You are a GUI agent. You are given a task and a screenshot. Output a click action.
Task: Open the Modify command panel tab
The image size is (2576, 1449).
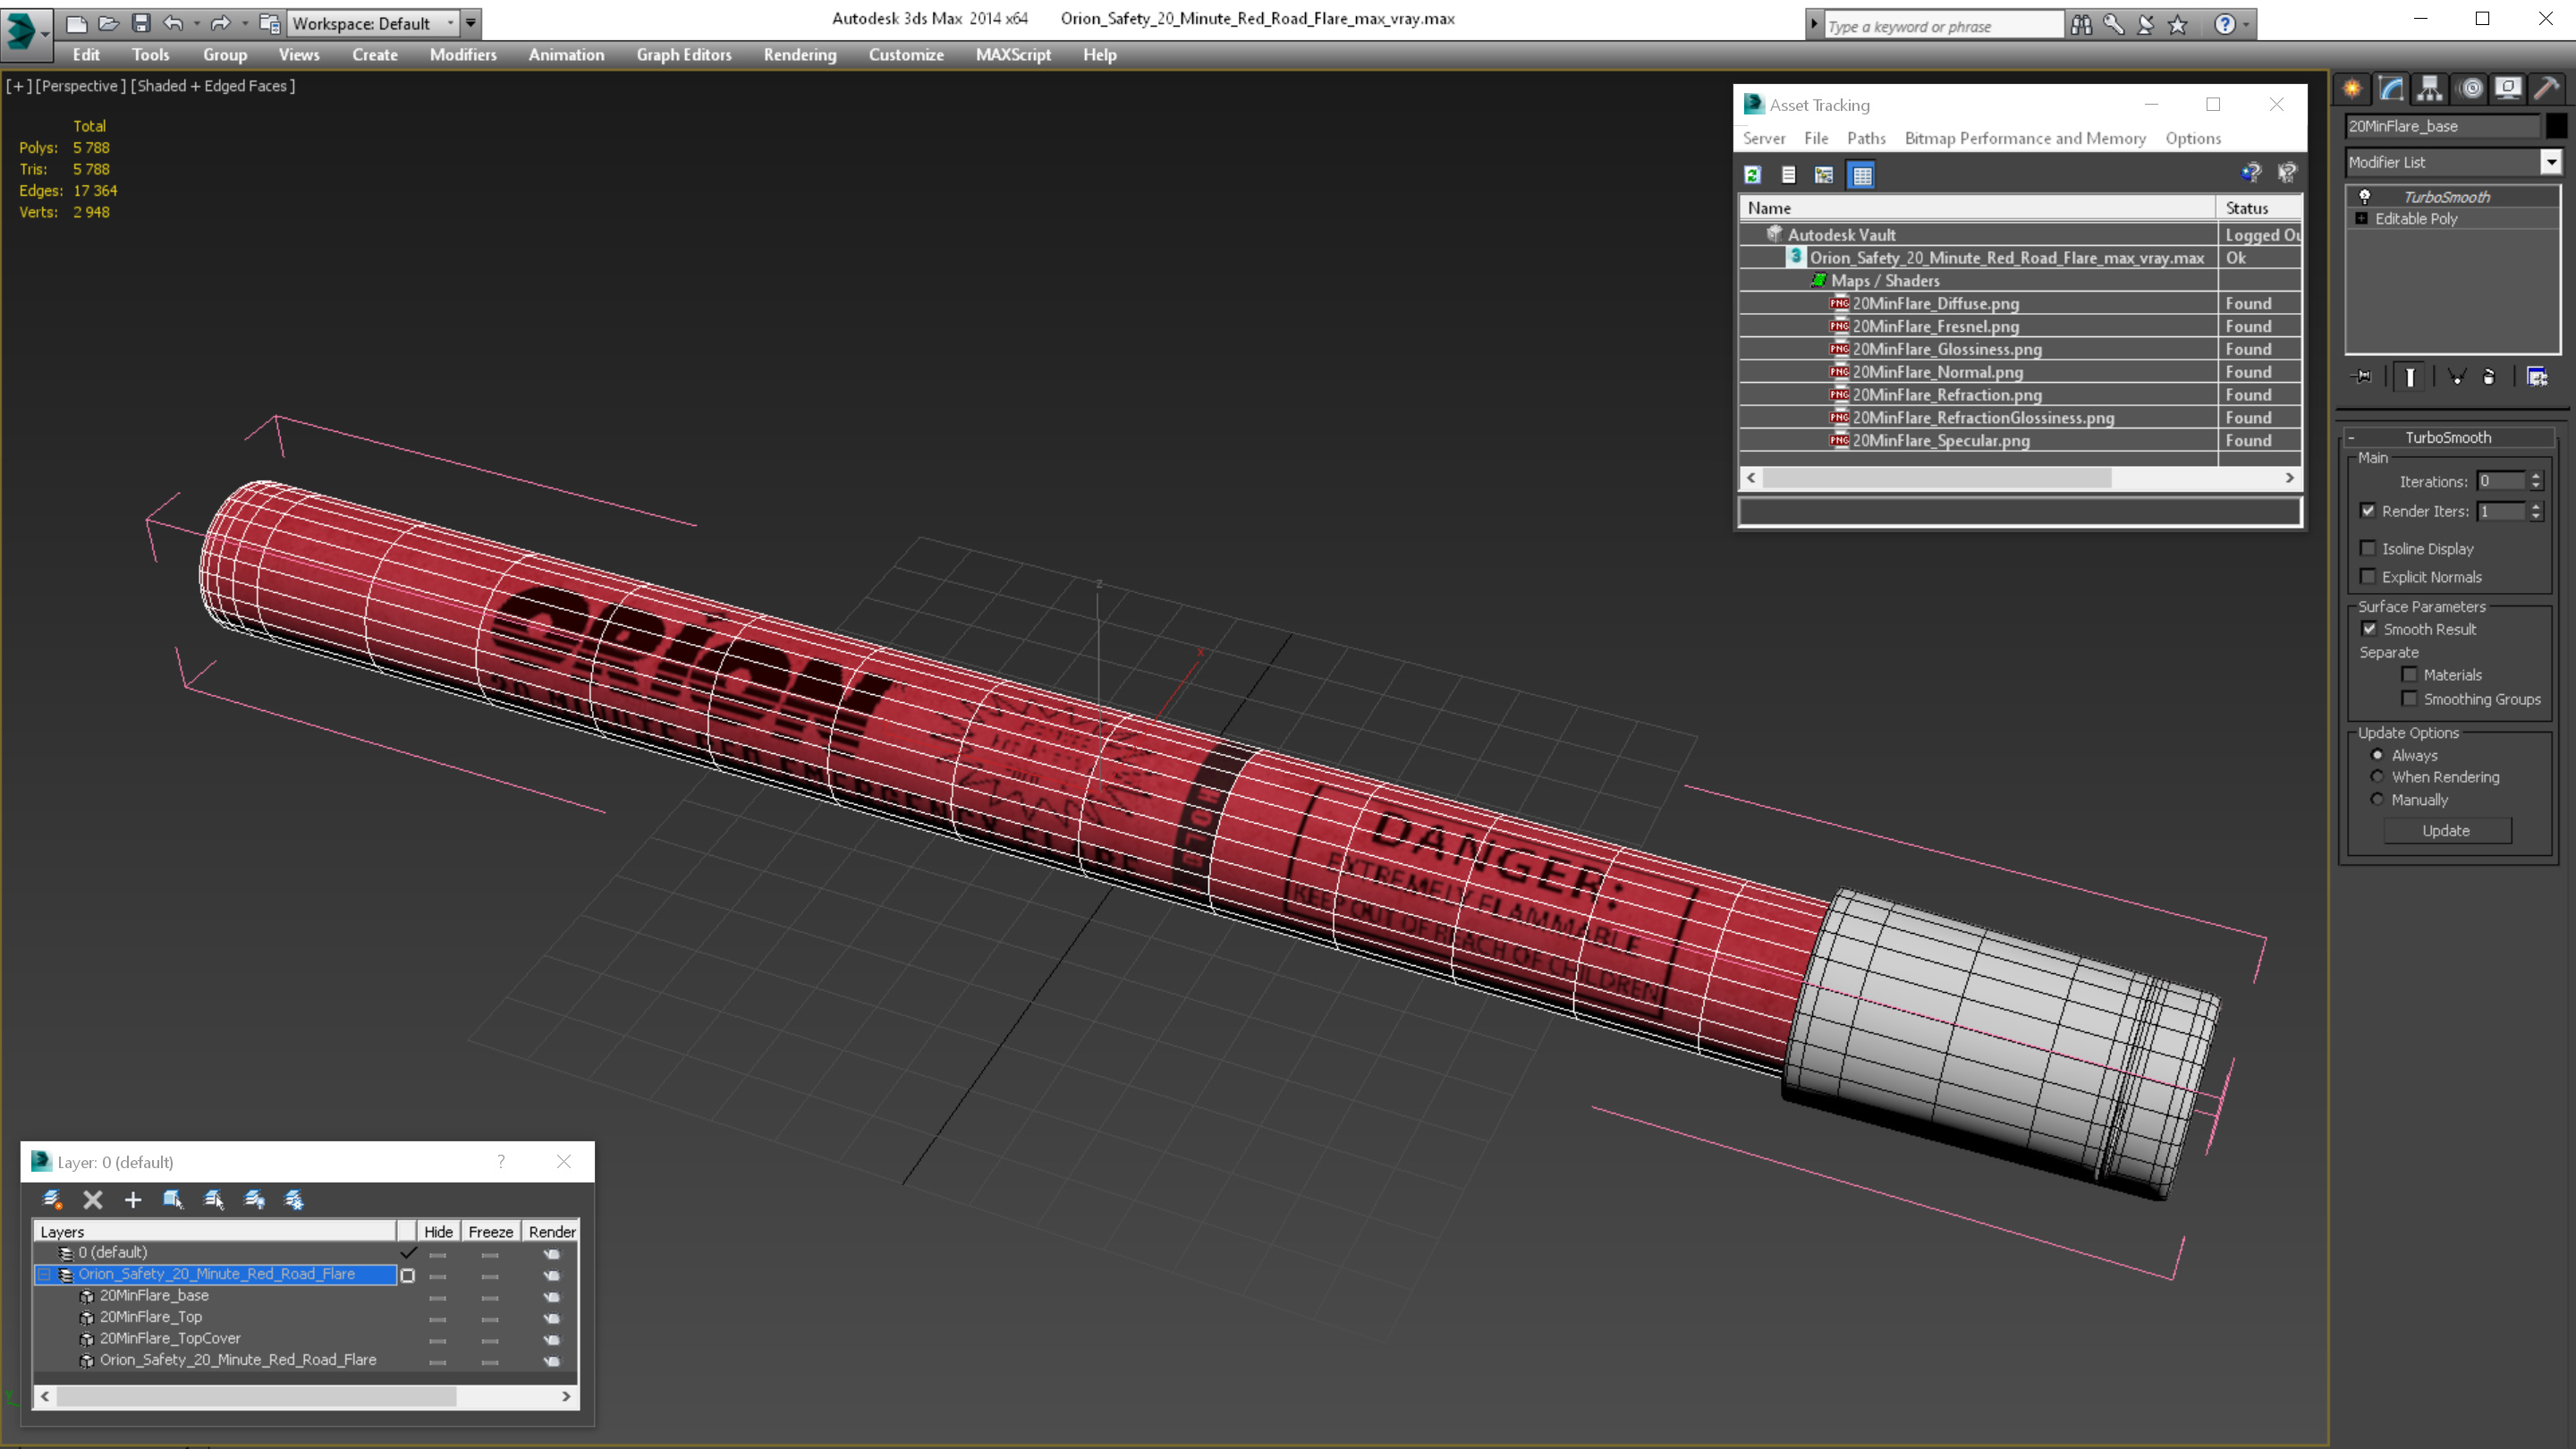coord(2391,89)
